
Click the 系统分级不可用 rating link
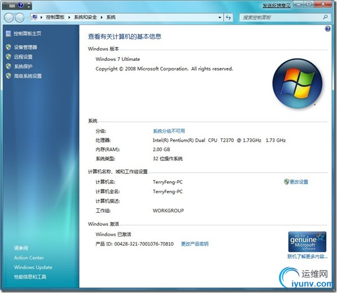(169, 131)
